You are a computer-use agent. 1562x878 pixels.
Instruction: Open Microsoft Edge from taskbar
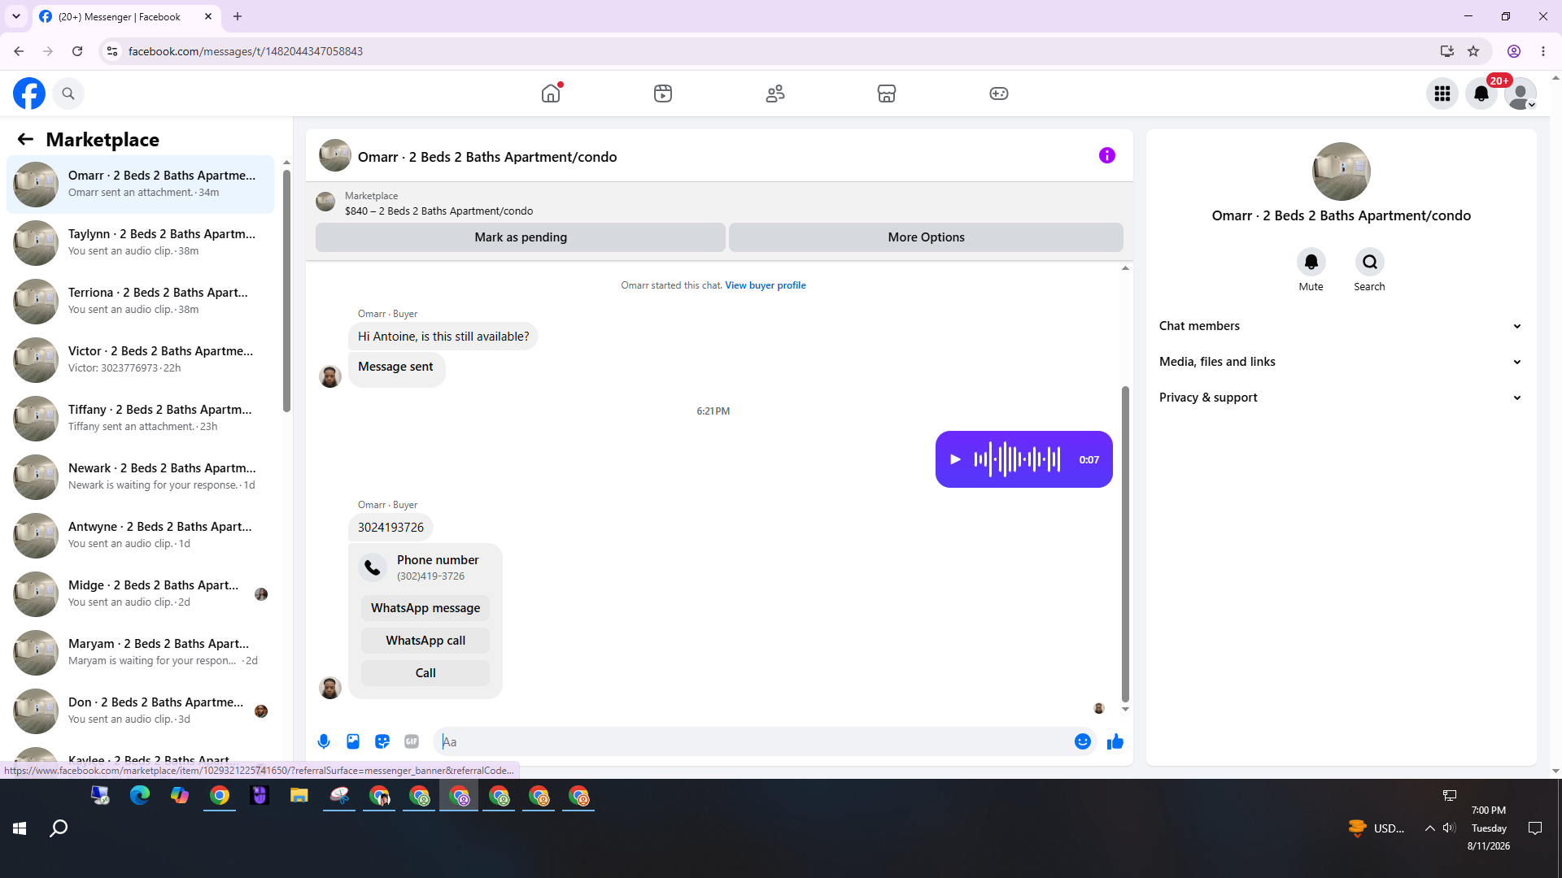click(140, 796)
